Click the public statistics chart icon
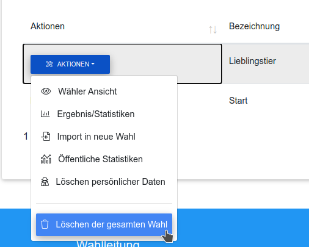 coord(46,159)
